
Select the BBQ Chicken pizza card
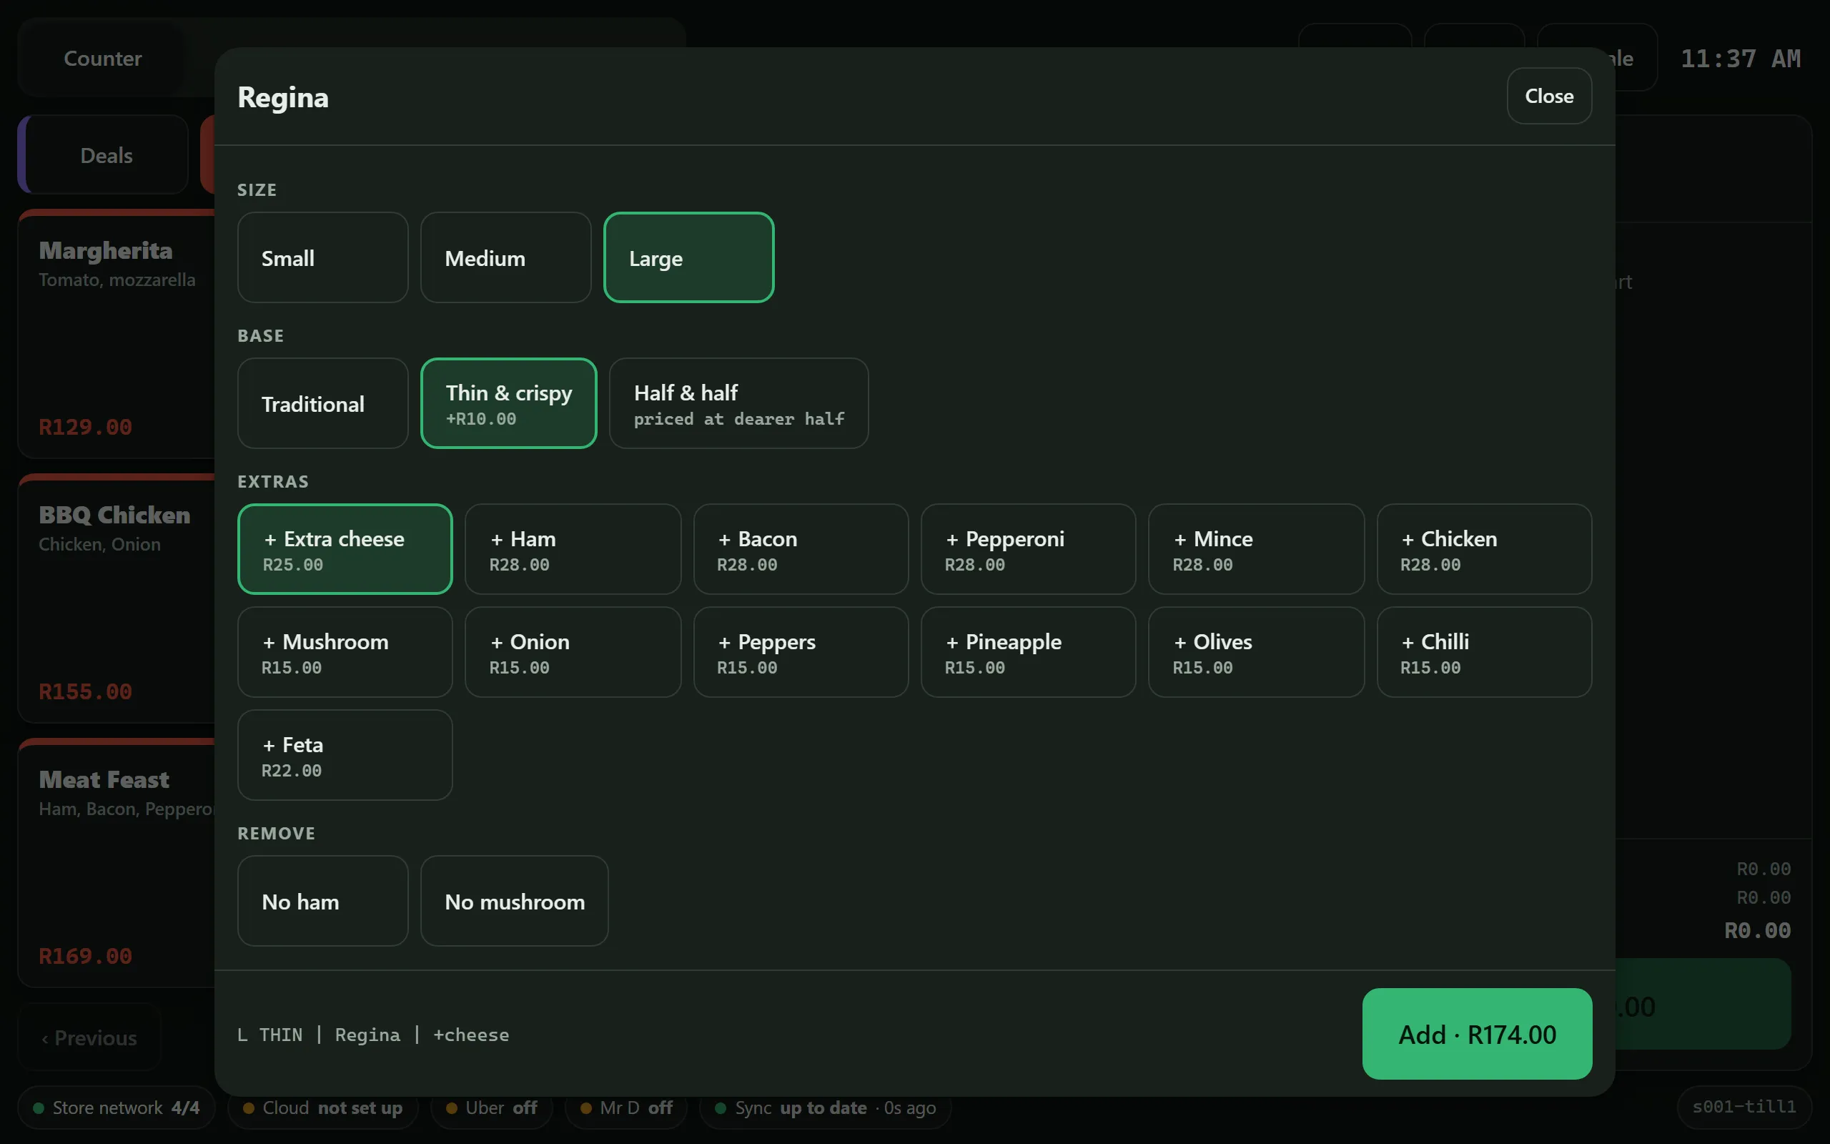pyautogui.click(x=117, y=598)
